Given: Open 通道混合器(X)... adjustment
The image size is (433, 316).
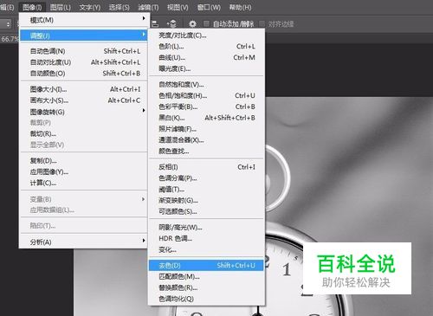Looking at the screenshot, I should 206,140.
